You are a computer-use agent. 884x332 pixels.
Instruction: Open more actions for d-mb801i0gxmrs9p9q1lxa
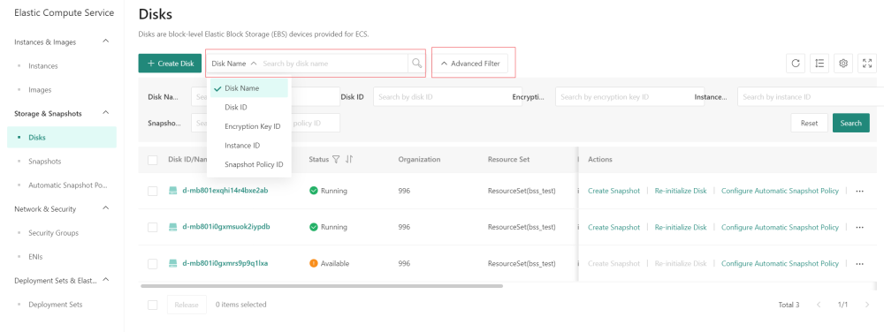tap(860, 263)
